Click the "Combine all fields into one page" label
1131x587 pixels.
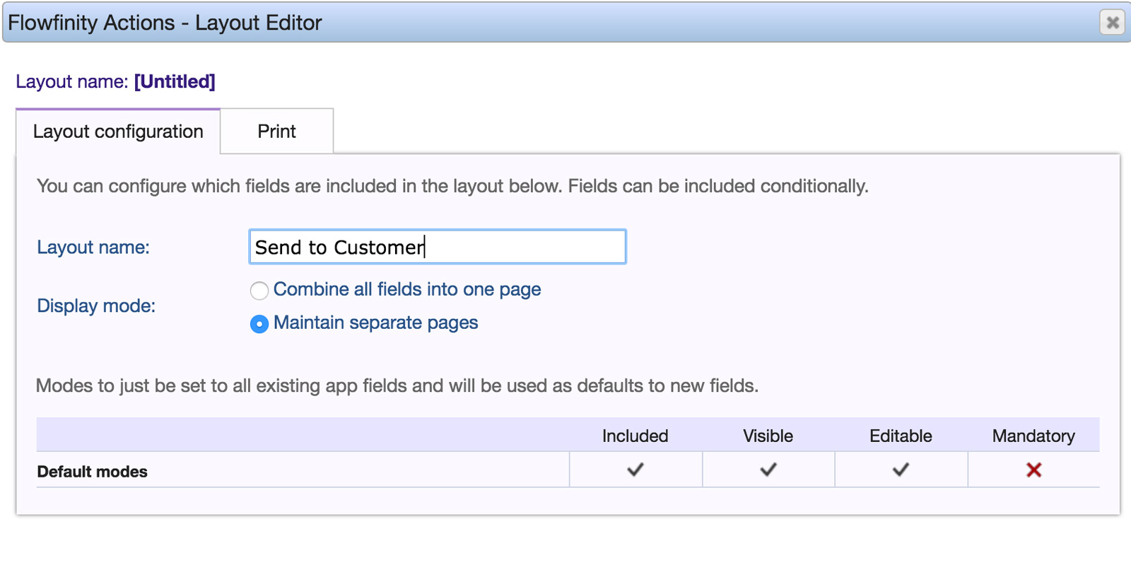click(407, 289)
